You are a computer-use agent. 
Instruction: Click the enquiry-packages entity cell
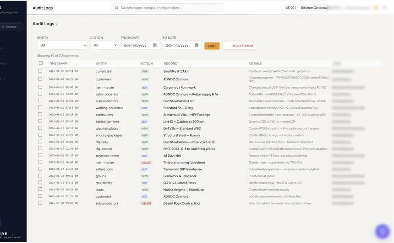pos(109,135)
